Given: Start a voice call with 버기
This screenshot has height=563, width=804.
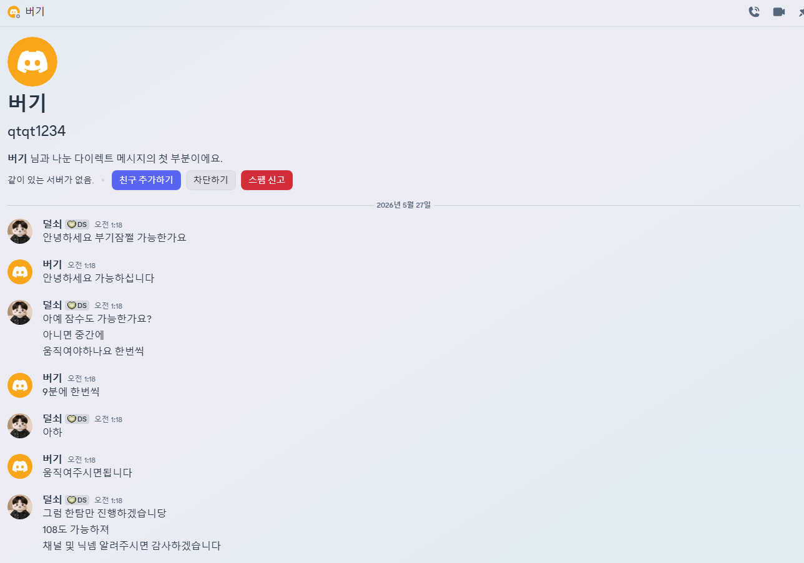Looking at the screenshot, I should point(754,12).
